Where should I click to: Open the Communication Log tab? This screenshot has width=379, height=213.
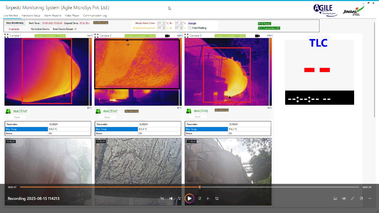coord(95,15)
